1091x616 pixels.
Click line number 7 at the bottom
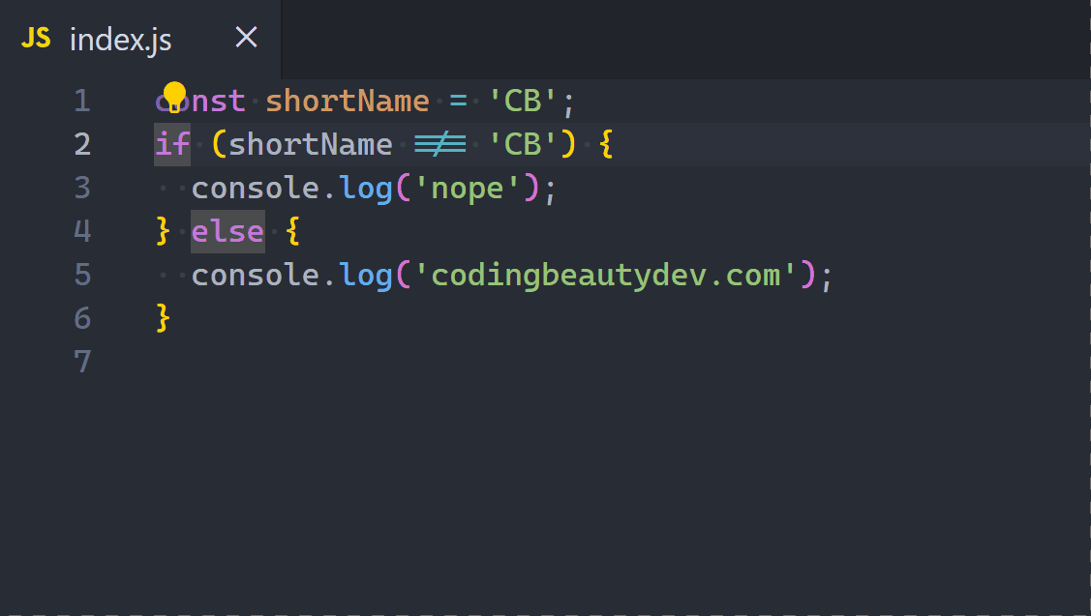82,361
